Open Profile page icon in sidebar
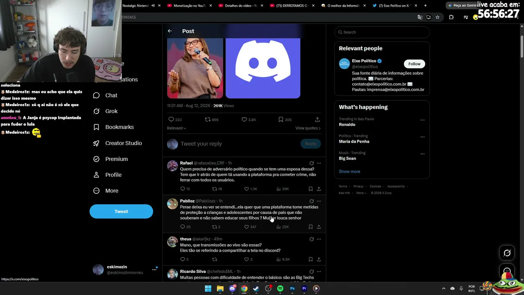The height and width of the screenshot is (295, 524). [96, 175]
